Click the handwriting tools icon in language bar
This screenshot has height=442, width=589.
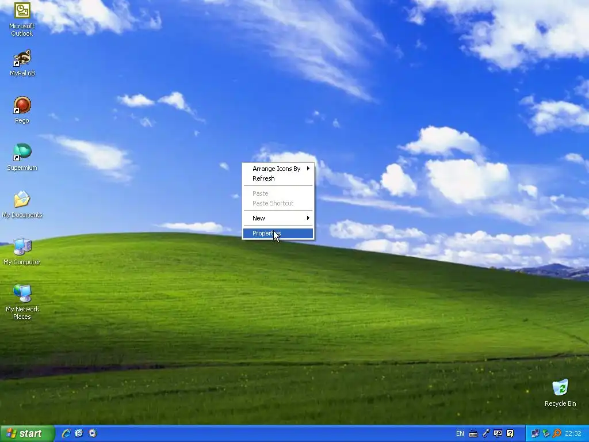[498, 434]
